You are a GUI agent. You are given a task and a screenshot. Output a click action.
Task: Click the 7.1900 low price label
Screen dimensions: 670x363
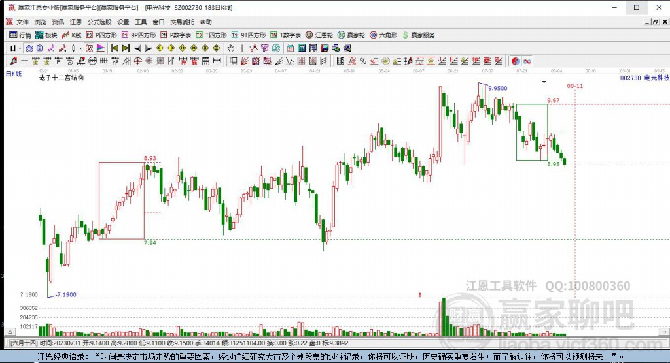[x=67, y=294]
